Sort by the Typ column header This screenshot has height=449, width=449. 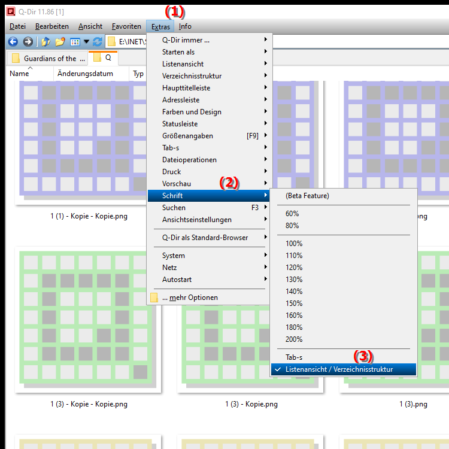[138, 74]
